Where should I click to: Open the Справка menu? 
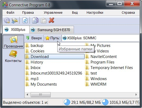click(128, 13)
